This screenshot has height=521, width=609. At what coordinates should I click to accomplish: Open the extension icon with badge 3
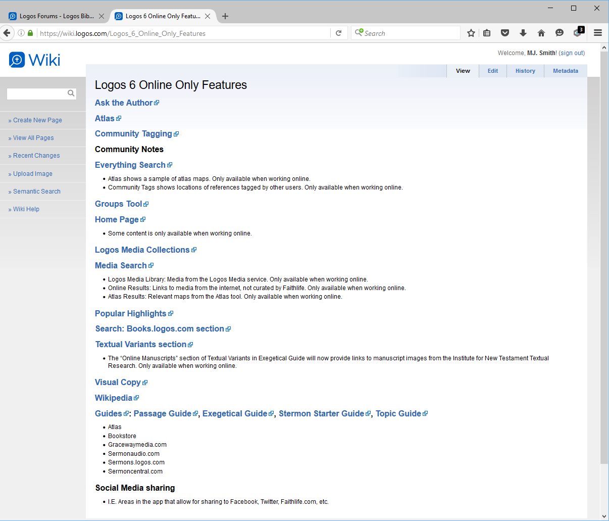point(579,32)
